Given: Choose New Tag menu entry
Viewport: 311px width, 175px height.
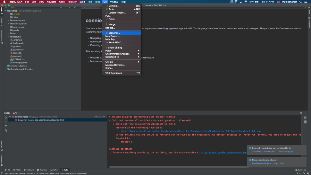Looking at the screenshot, I should pos(122,39).
